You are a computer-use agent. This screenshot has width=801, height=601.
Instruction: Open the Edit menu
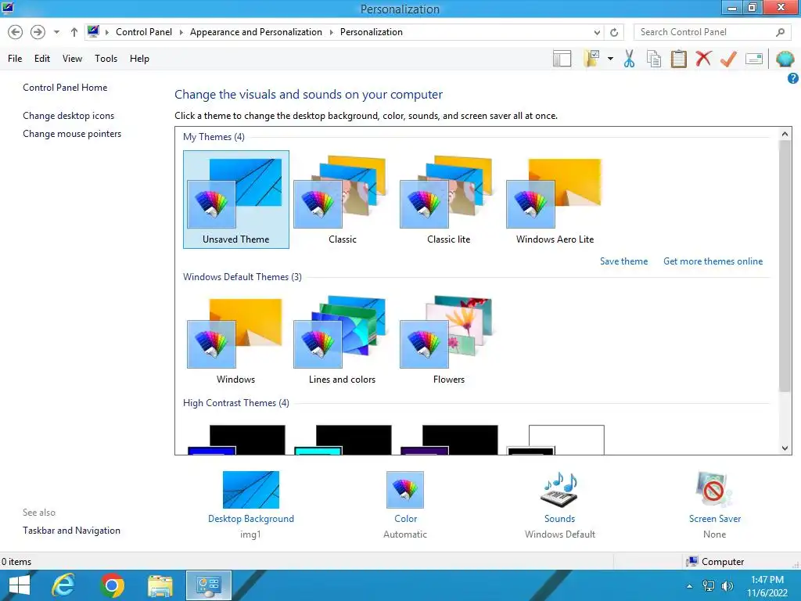pyautogui.click(x=42, y=58)
